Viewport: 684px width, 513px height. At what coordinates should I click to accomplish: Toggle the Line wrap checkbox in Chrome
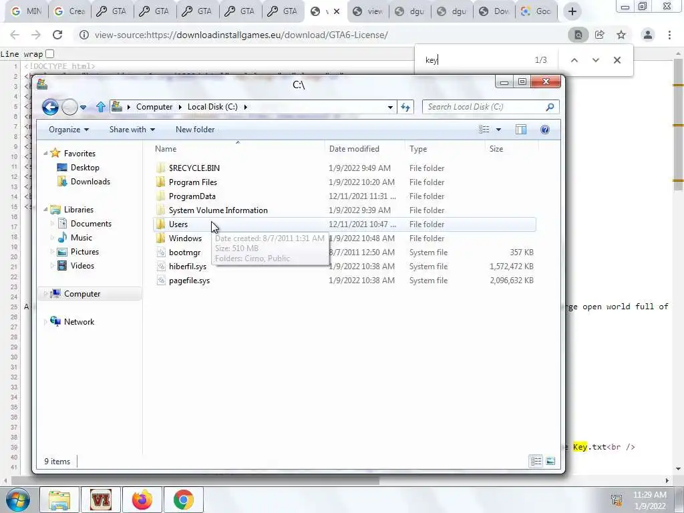coord(49,53)
